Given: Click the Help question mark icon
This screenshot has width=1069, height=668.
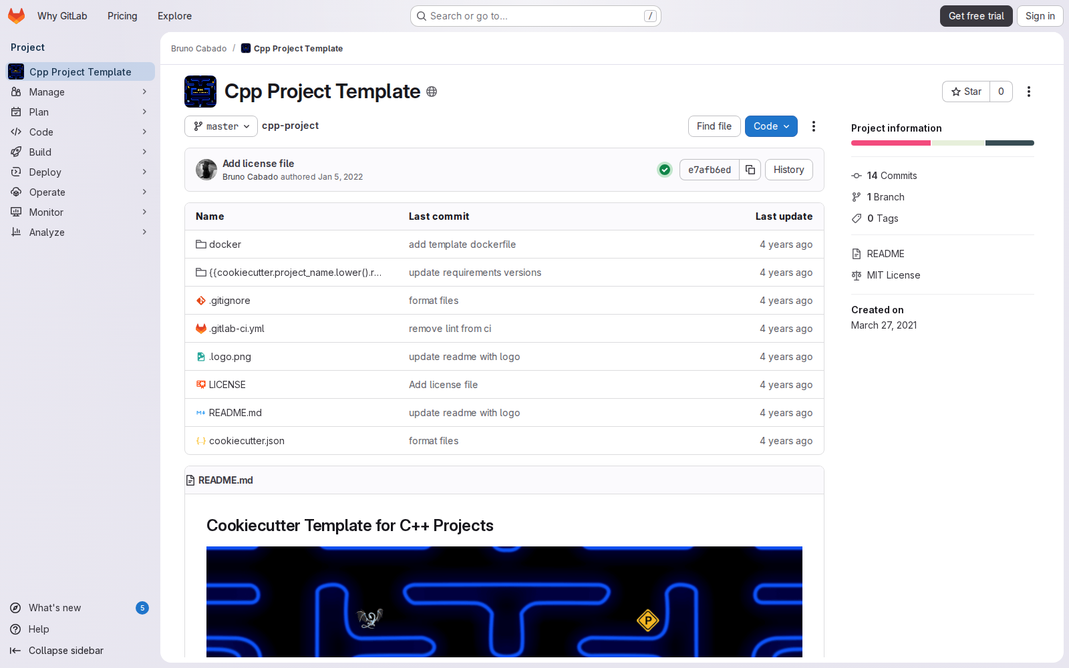Looking at the screenshot, I should coord(15,629).
